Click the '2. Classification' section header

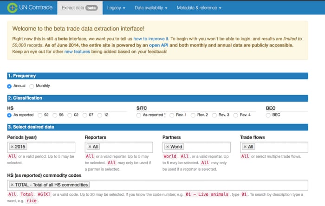157,98
